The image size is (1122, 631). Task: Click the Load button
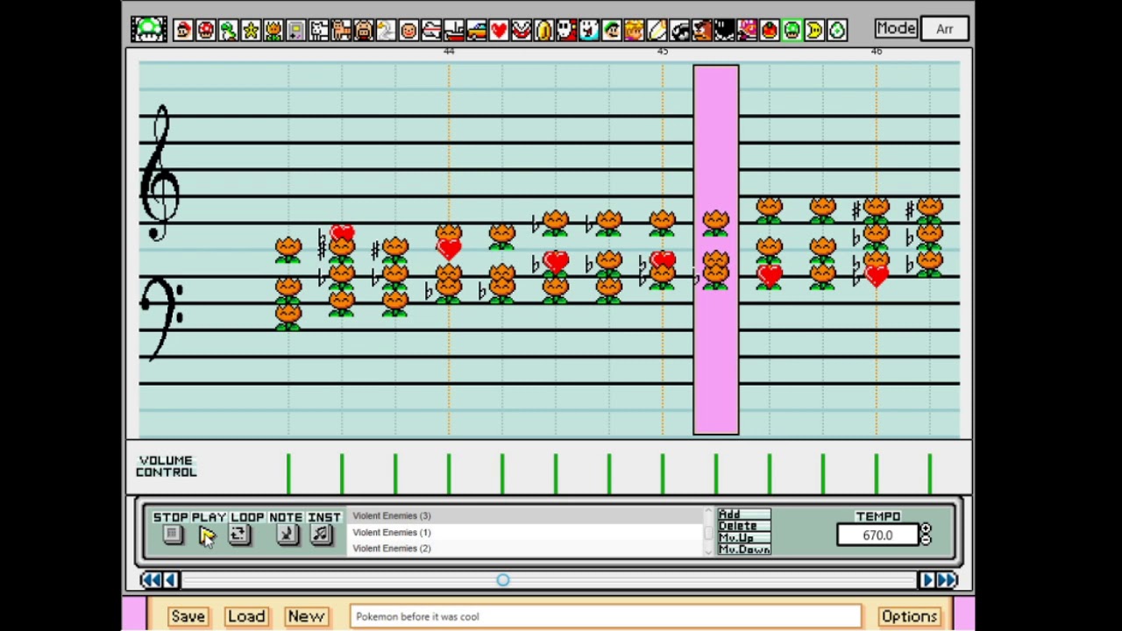(246, 616)
